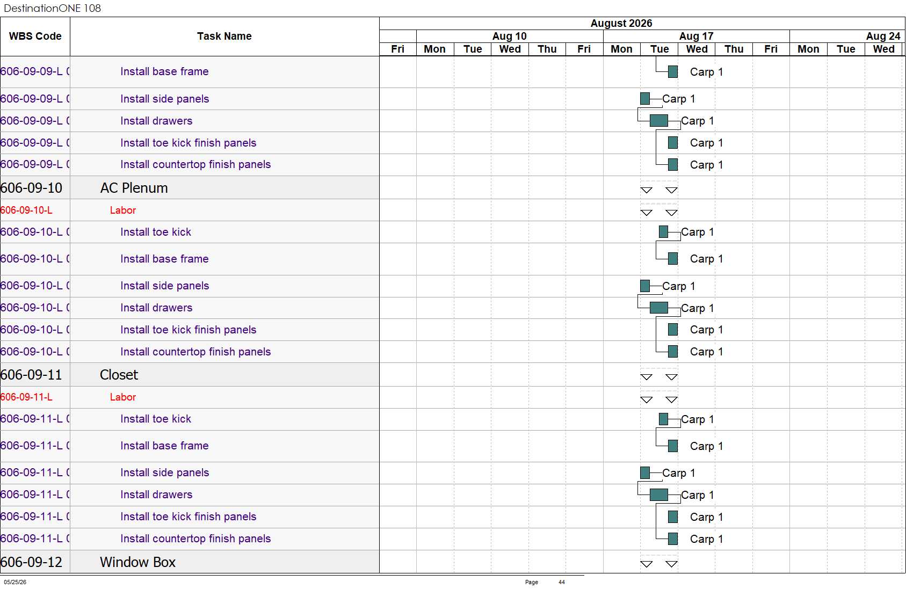Select Install toe kick finish panels under AC Plenum

[x=188, y=330]
